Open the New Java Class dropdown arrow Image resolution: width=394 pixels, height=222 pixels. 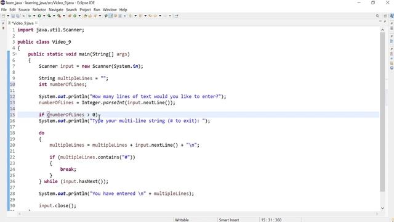coord(79,16)
